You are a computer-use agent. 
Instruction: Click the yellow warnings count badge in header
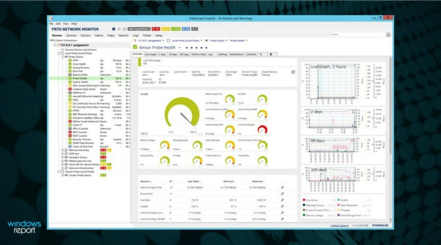(166, 29)
